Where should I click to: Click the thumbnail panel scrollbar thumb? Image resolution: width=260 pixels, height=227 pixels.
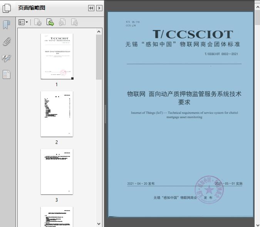click(x=99, y=57)
